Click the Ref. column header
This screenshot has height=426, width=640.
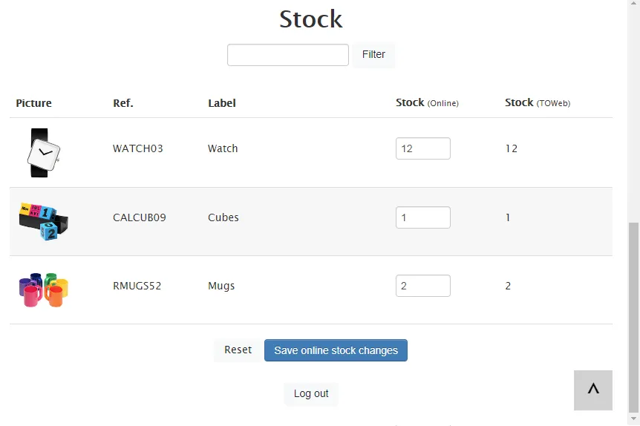pos(123,103)
